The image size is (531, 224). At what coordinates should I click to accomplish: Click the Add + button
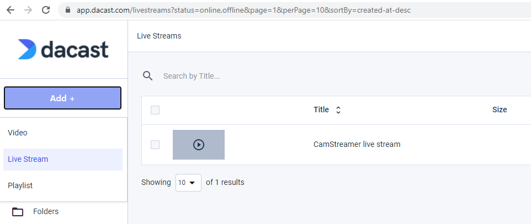point(62,99)
